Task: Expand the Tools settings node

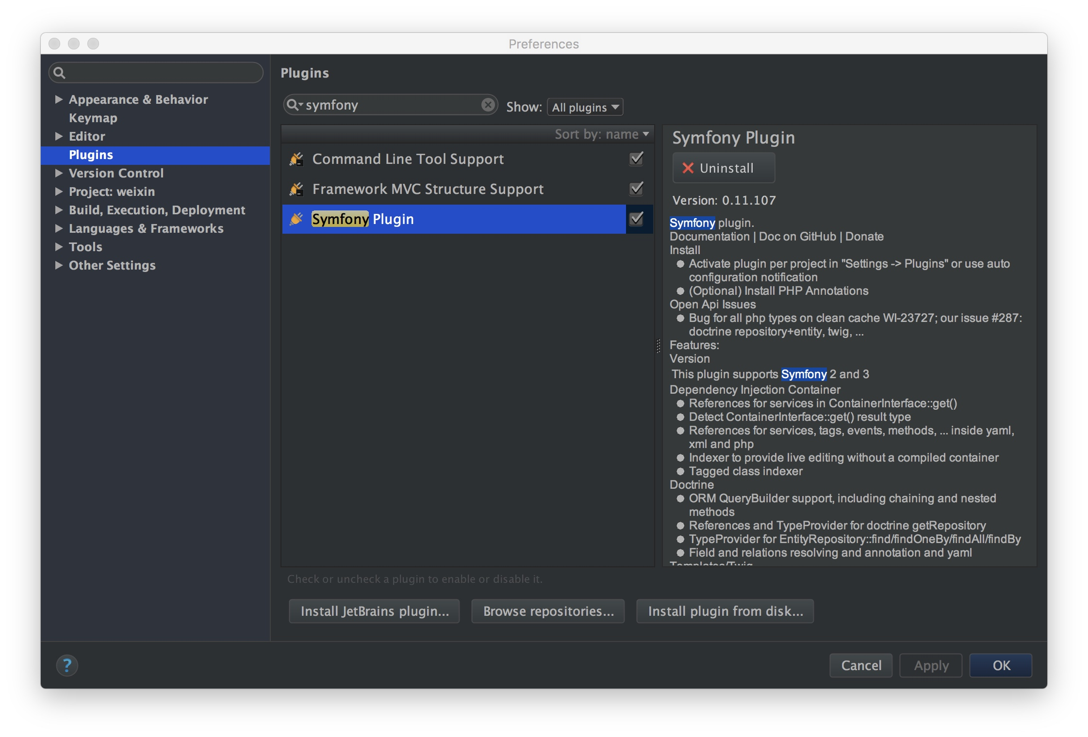Action: (59, 247)
